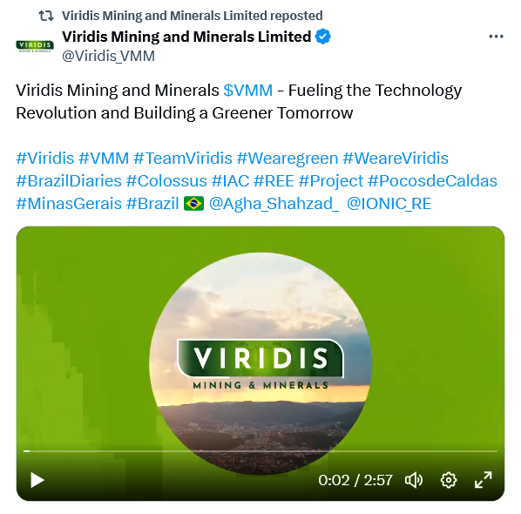Open the #PocosdeCaldas hashtag

point(433,181)
